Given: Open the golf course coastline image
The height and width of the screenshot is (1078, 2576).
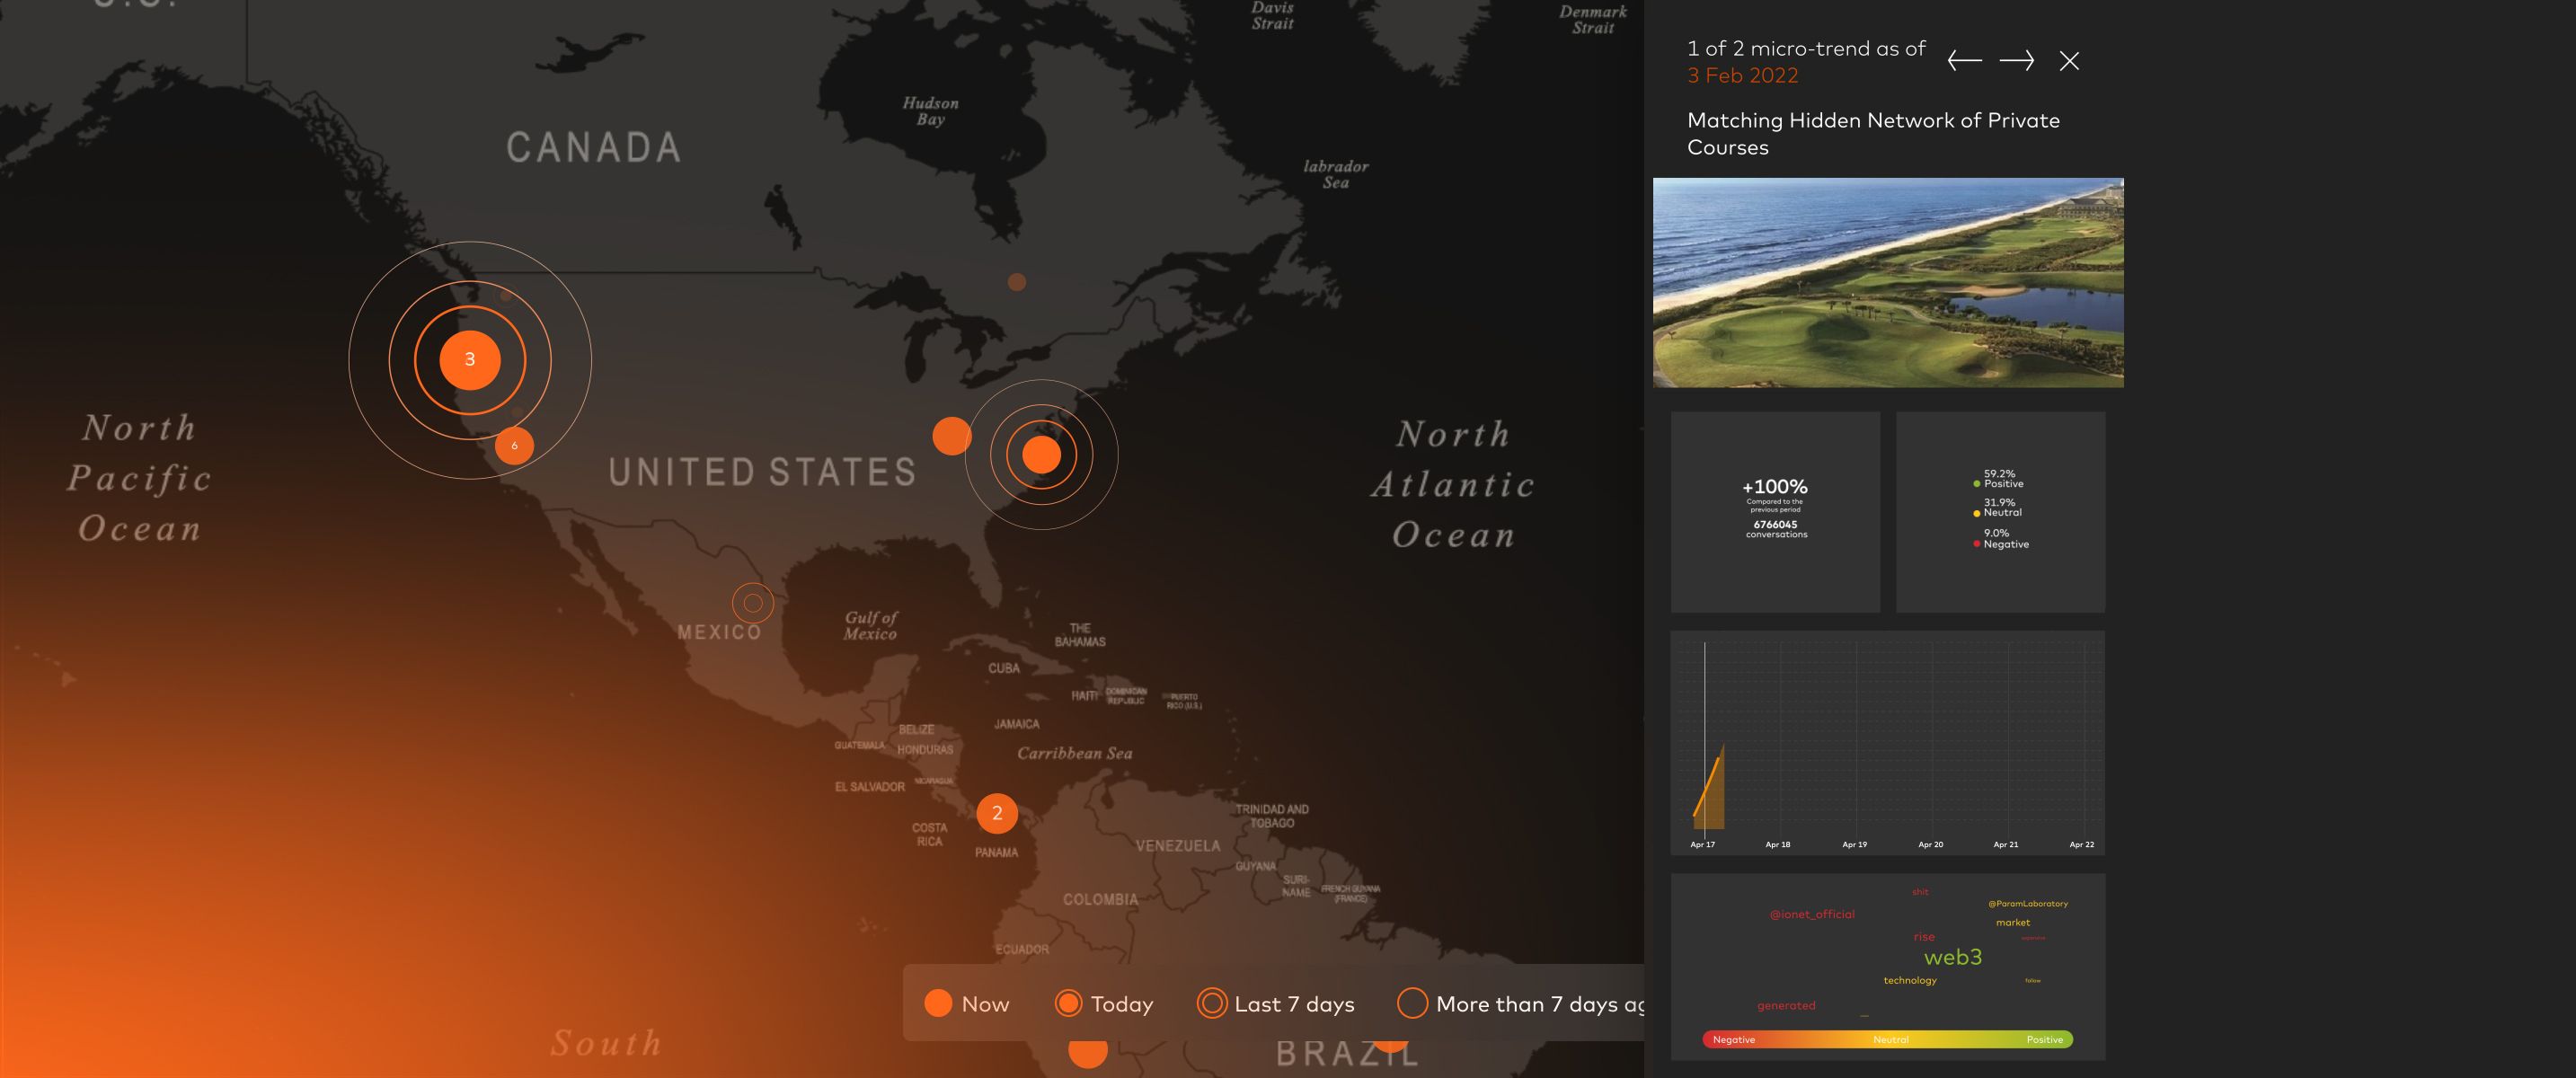Looking at the screenshot, I should tap(1888, 283).
